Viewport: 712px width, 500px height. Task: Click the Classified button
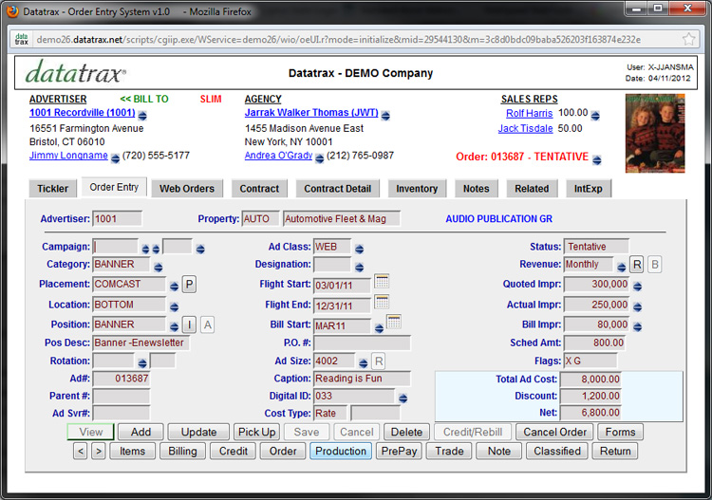click(x=556, y=452)
